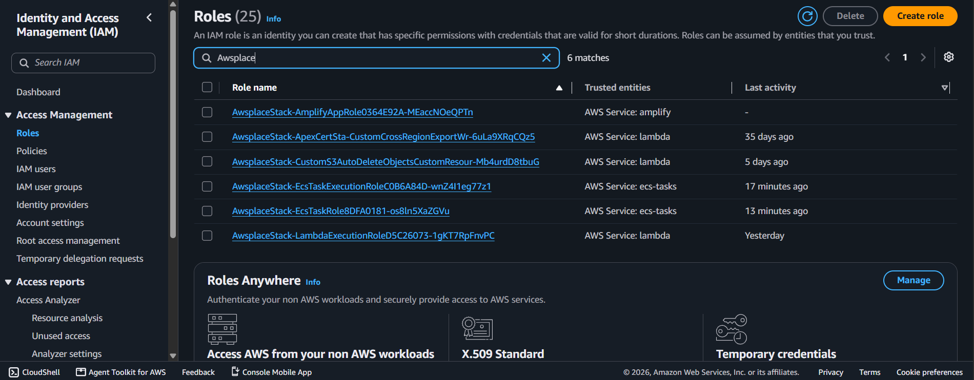Viewport: 974px width, 380px height.
Task: Click the sidebar vertical scrollbar
Action: (x=173, y=124)
